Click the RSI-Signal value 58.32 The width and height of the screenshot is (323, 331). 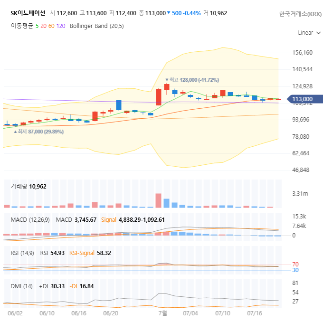(104, 253)
